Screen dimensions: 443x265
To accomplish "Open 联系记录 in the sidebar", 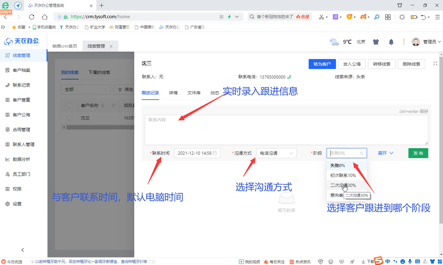I will click(22, 85).
